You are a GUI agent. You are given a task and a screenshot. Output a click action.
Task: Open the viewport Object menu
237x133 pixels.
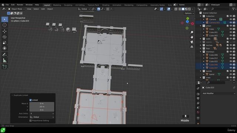click(x=50, y=9)
